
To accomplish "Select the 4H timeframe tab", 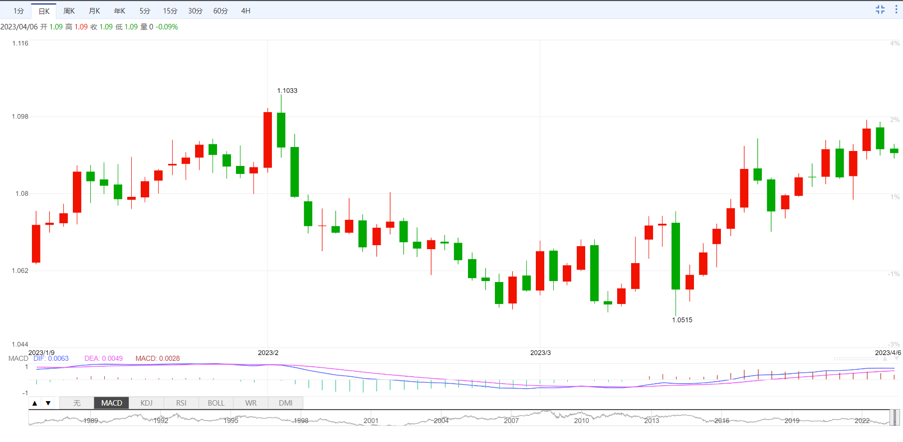I will point(245,11).
